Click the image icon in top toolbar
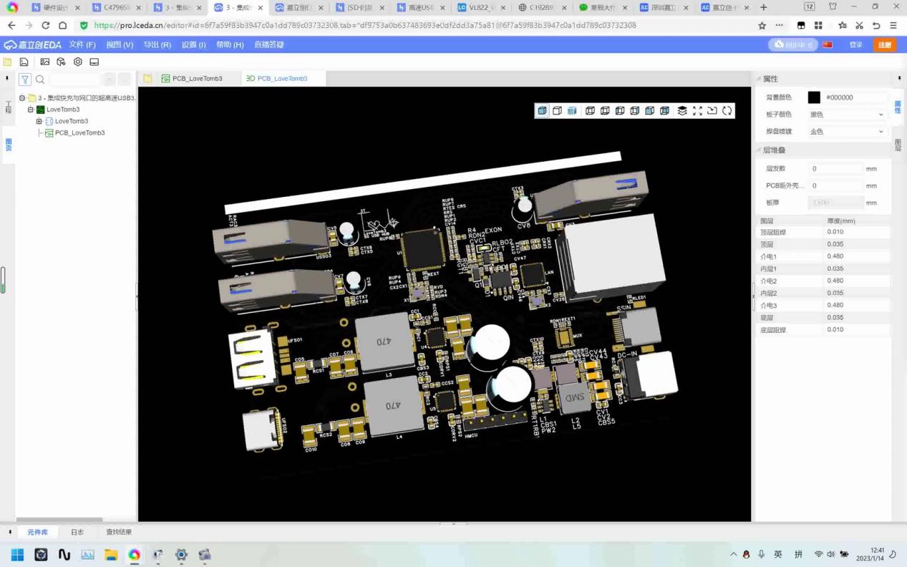This screenshot has width=907, height=567. [44, 62]
